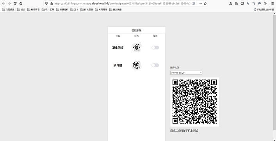Go back to the previous page
Screen dimensions: 276x141
point(4,4)
